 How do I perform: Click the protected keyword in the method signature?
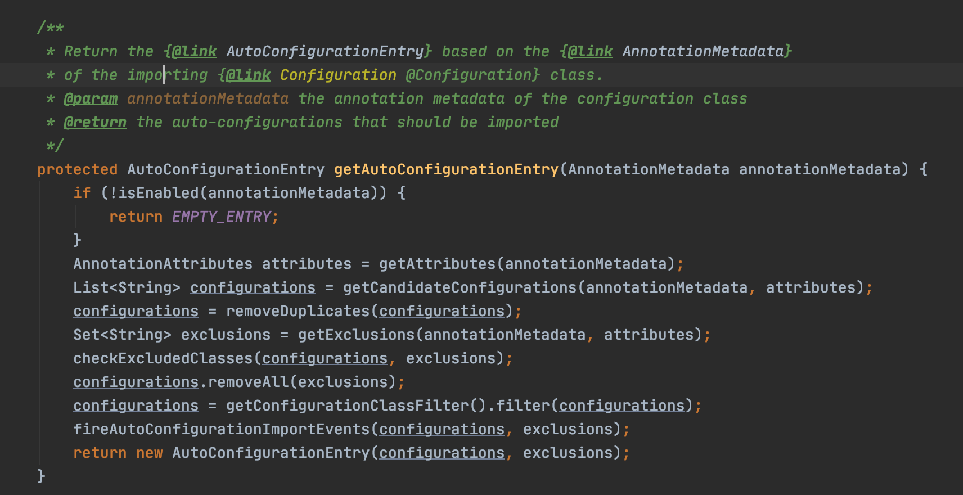click(78, 169)
